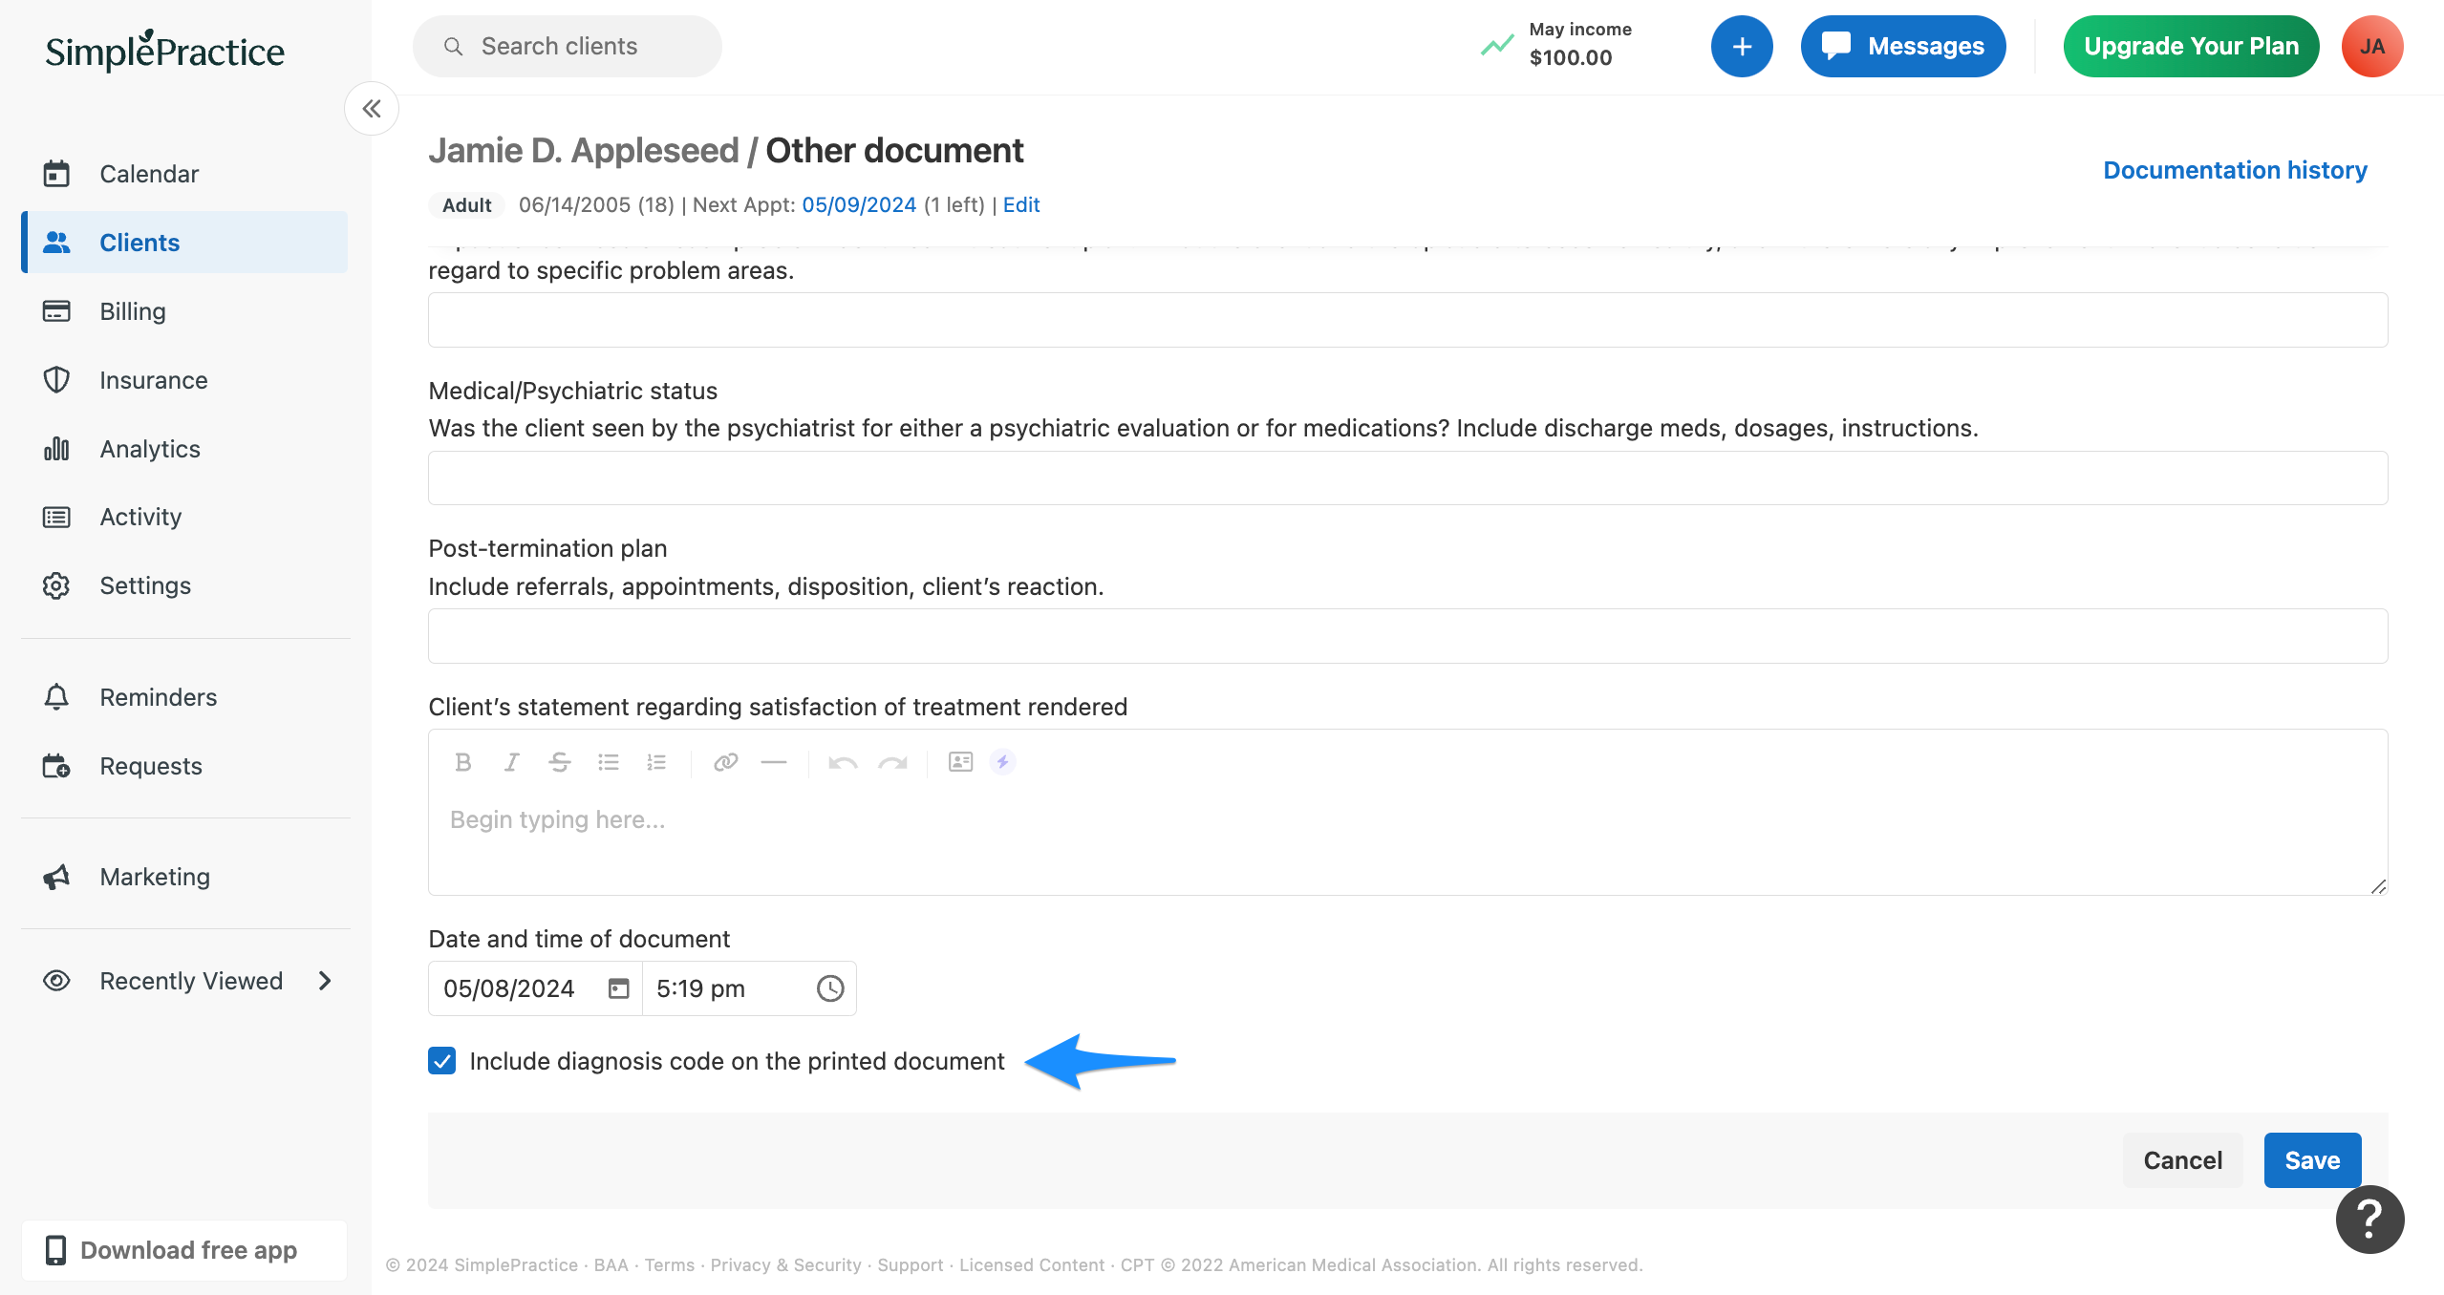
Task: Open Requests in the sidebar
Action: pyautogui.click(x=185, y=766)
